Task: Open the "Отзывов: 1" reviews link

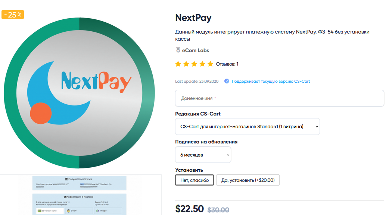Action: (227, 64)
